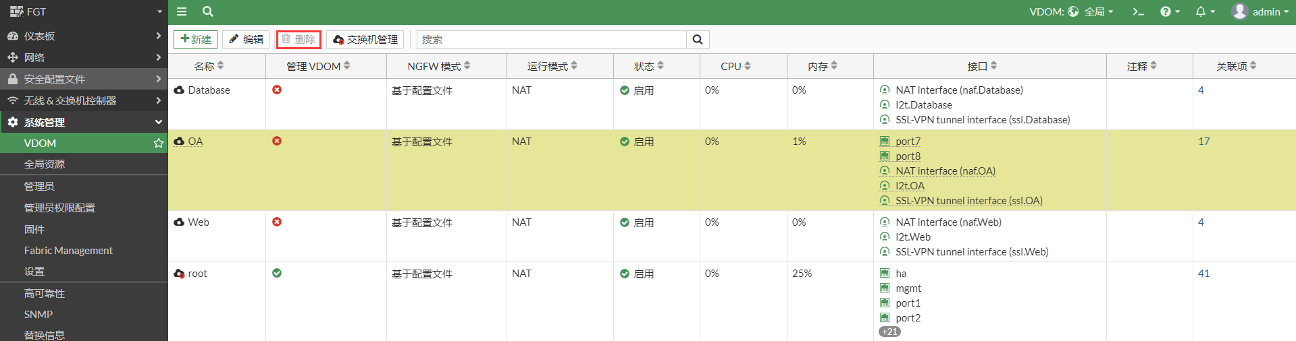This screenshot has width=1296, height=341.
Task: Toggle favorite star next to VDOM
Action: point(159,143)
